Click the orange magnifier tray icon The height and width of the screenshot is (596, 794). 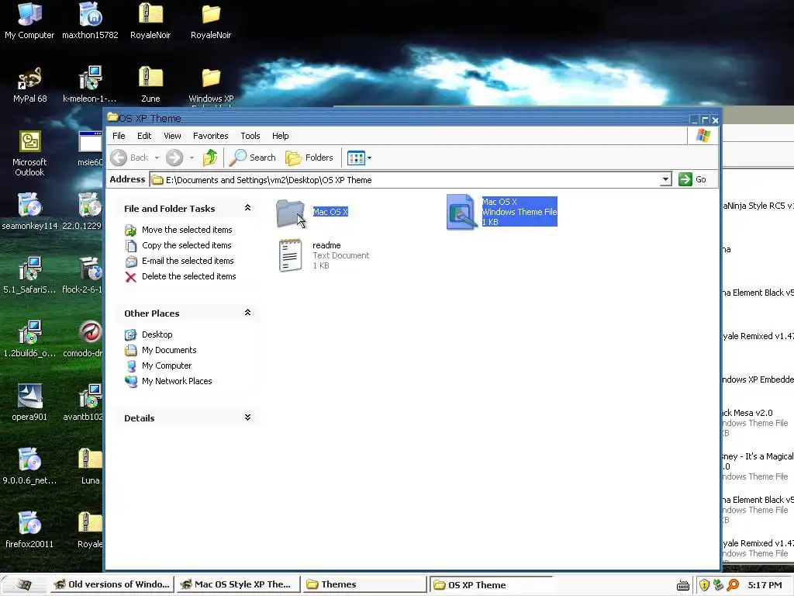(732, 585)
